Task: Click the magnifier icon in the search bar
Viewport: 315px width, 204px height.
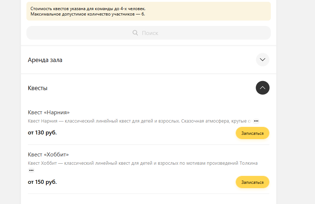Action: [x=135, y=33]
